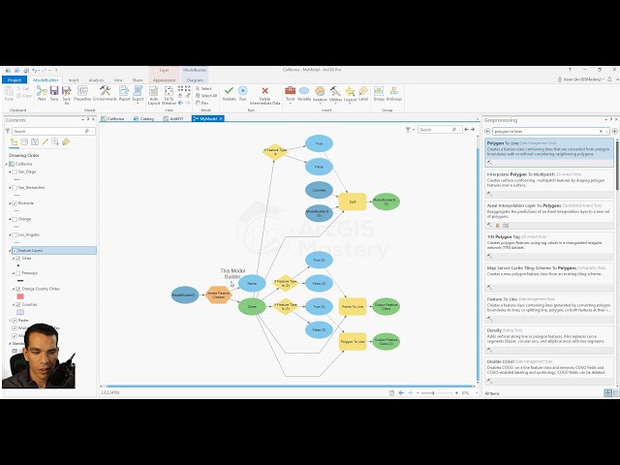The width and height of the screenshot is (620, 465).
Task: Run the model
Action: pyautogui.click(x=243, y=94)
